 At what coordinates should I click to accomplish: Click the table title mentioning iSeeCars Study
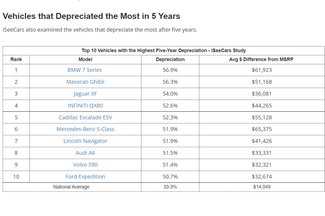(x=164, y=50)
